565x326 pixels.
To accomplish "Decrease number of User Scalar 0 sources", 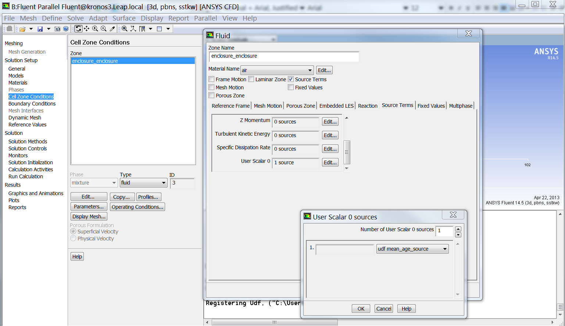I will pos(458,234).
